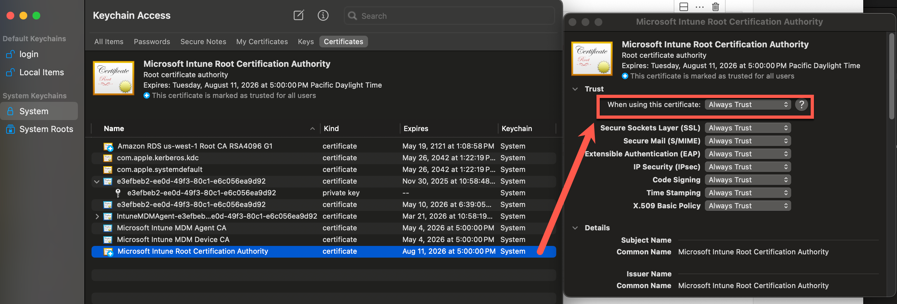Expand the IntuneMDMAgent certificate row
Image resolution: width=897 pixels, height=304 pixels.
point(97,216)
